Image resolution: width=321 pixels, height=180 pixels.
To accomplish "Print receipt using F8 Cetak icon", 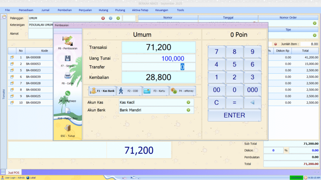I will point(68,76).
